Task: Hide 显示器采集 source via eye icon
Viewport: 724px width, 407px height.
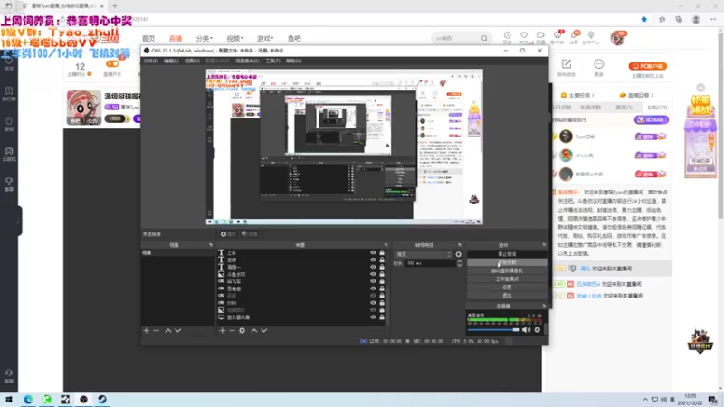Action: (373, 317)
